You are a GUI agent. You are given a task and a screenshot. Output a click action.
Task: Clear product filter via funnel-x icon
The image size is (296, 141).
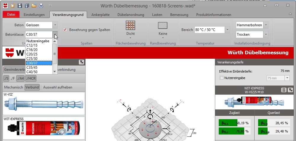[81, 62]
